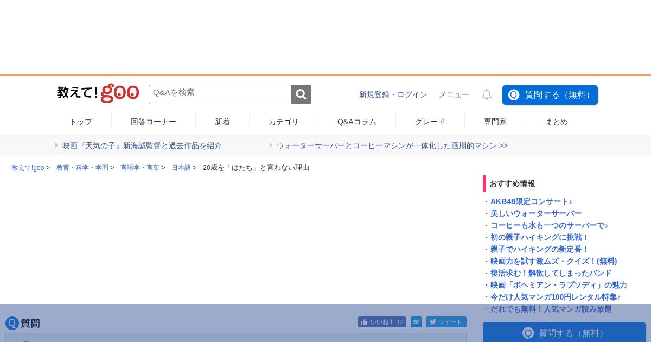Click 教えて!goo breadcrumb link
This screenshot has height=342, width=651.
pyautogui.click(x=28, y=168)
